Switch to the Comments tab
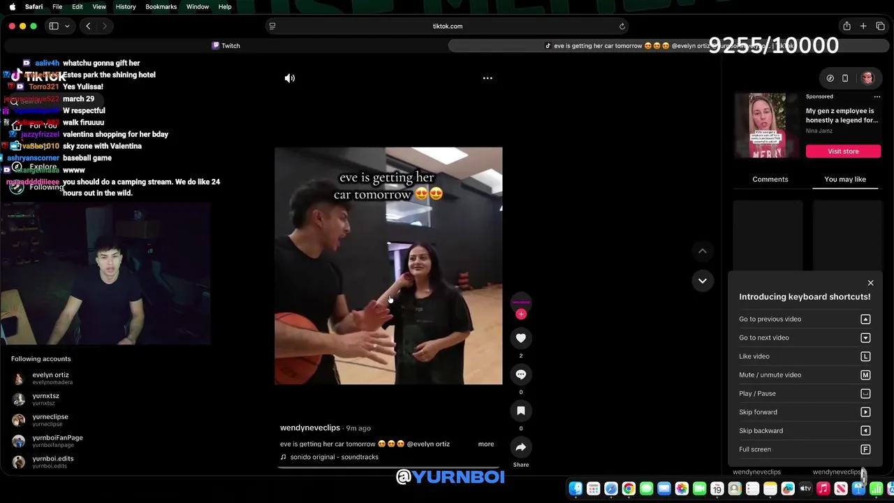 pyautogui.click(x=770, y=180)
